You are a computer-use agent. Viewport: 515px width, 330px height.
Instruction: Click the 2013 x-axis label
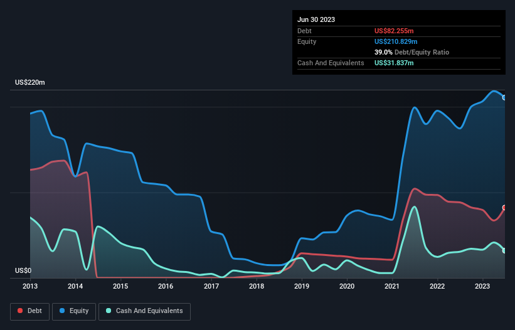pyautogui.click(x=30, y=286)
